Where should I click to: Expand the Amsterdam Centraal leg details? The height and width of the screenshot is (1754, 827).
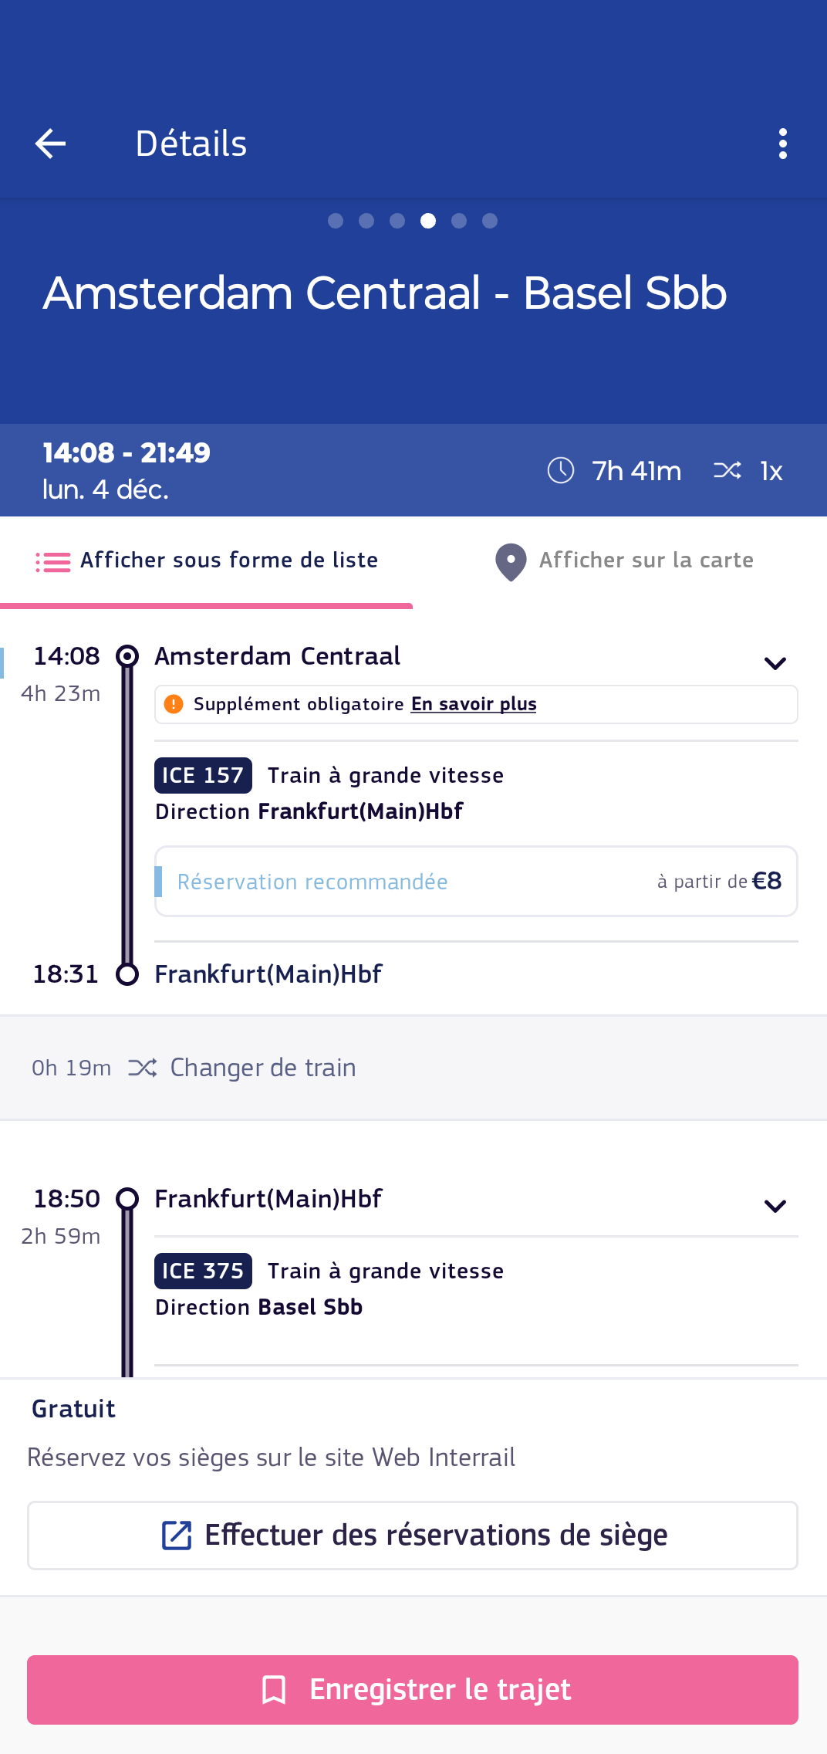[775, 663]
